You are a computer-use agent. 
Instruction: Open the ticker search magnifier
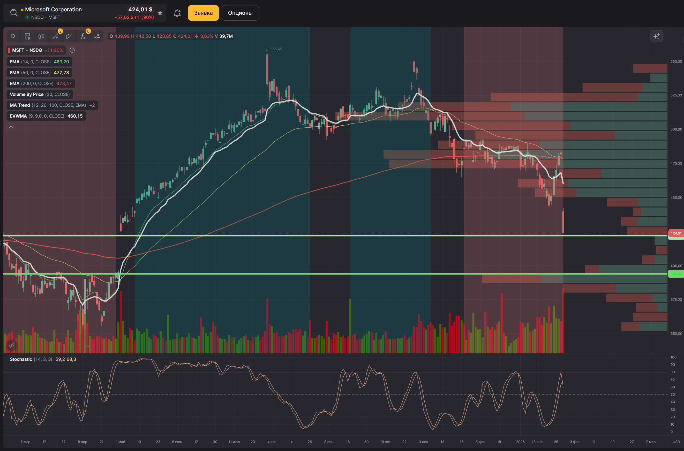14,13
